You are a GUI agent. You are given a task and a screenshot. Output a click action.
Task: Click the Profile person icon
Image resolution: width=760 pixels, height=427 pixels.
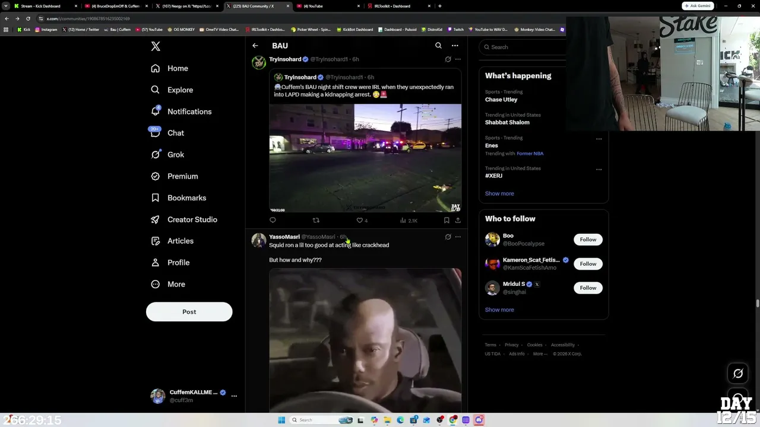(156, 262)
